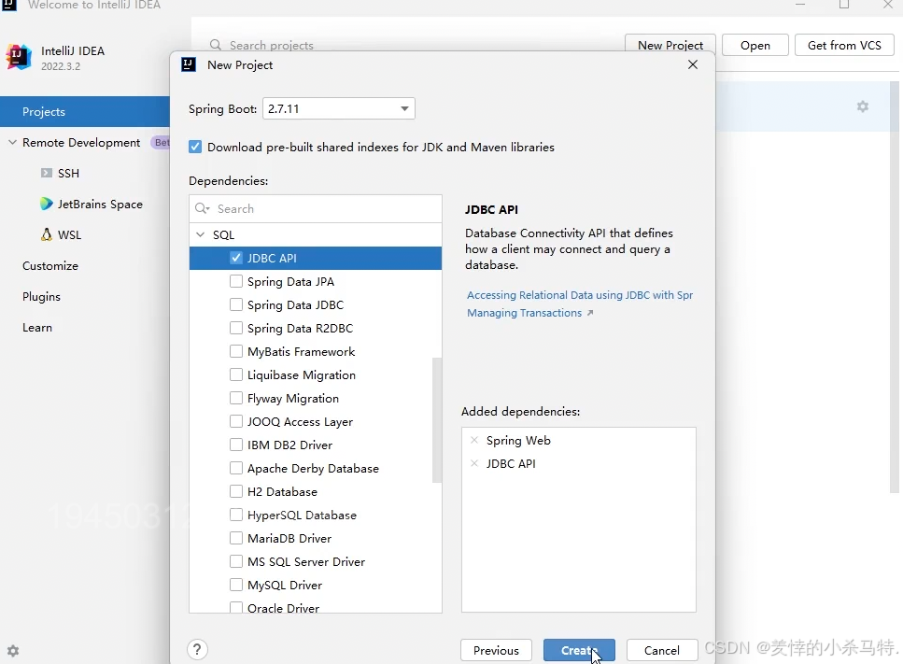Toggle download pre-built shared indexes checkbox
The height and width of the screenshot is (664, 903).
(195, 147)
